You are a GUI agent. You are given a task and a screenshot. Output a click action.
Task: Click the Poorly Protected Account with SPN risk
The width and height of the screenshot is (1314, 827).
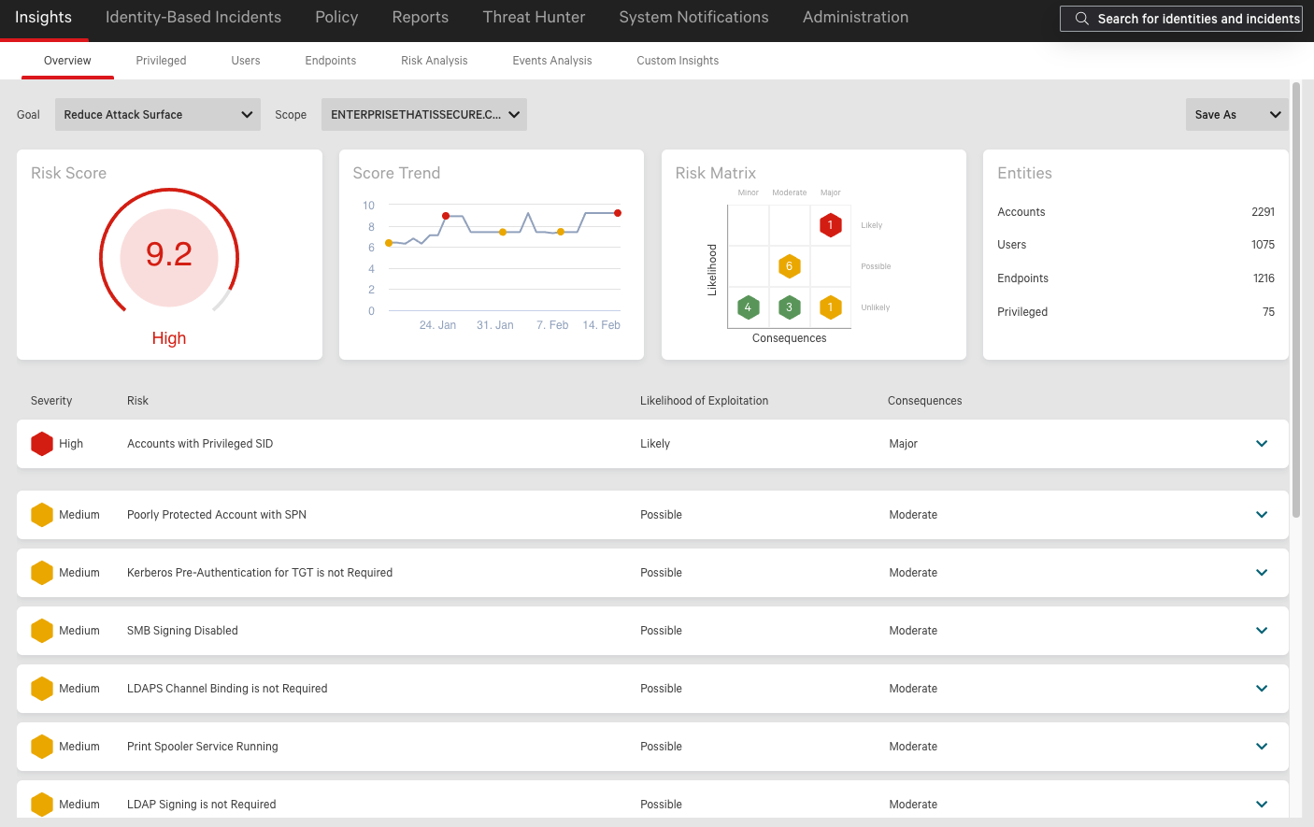(x=217, y=515)
